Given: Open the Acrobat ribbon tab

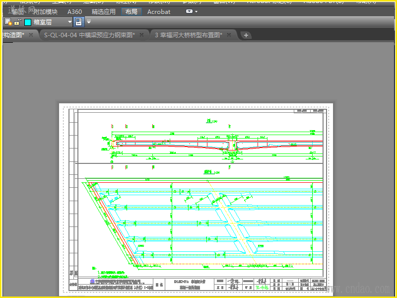Looking at the screenshot, I should 159,11.
